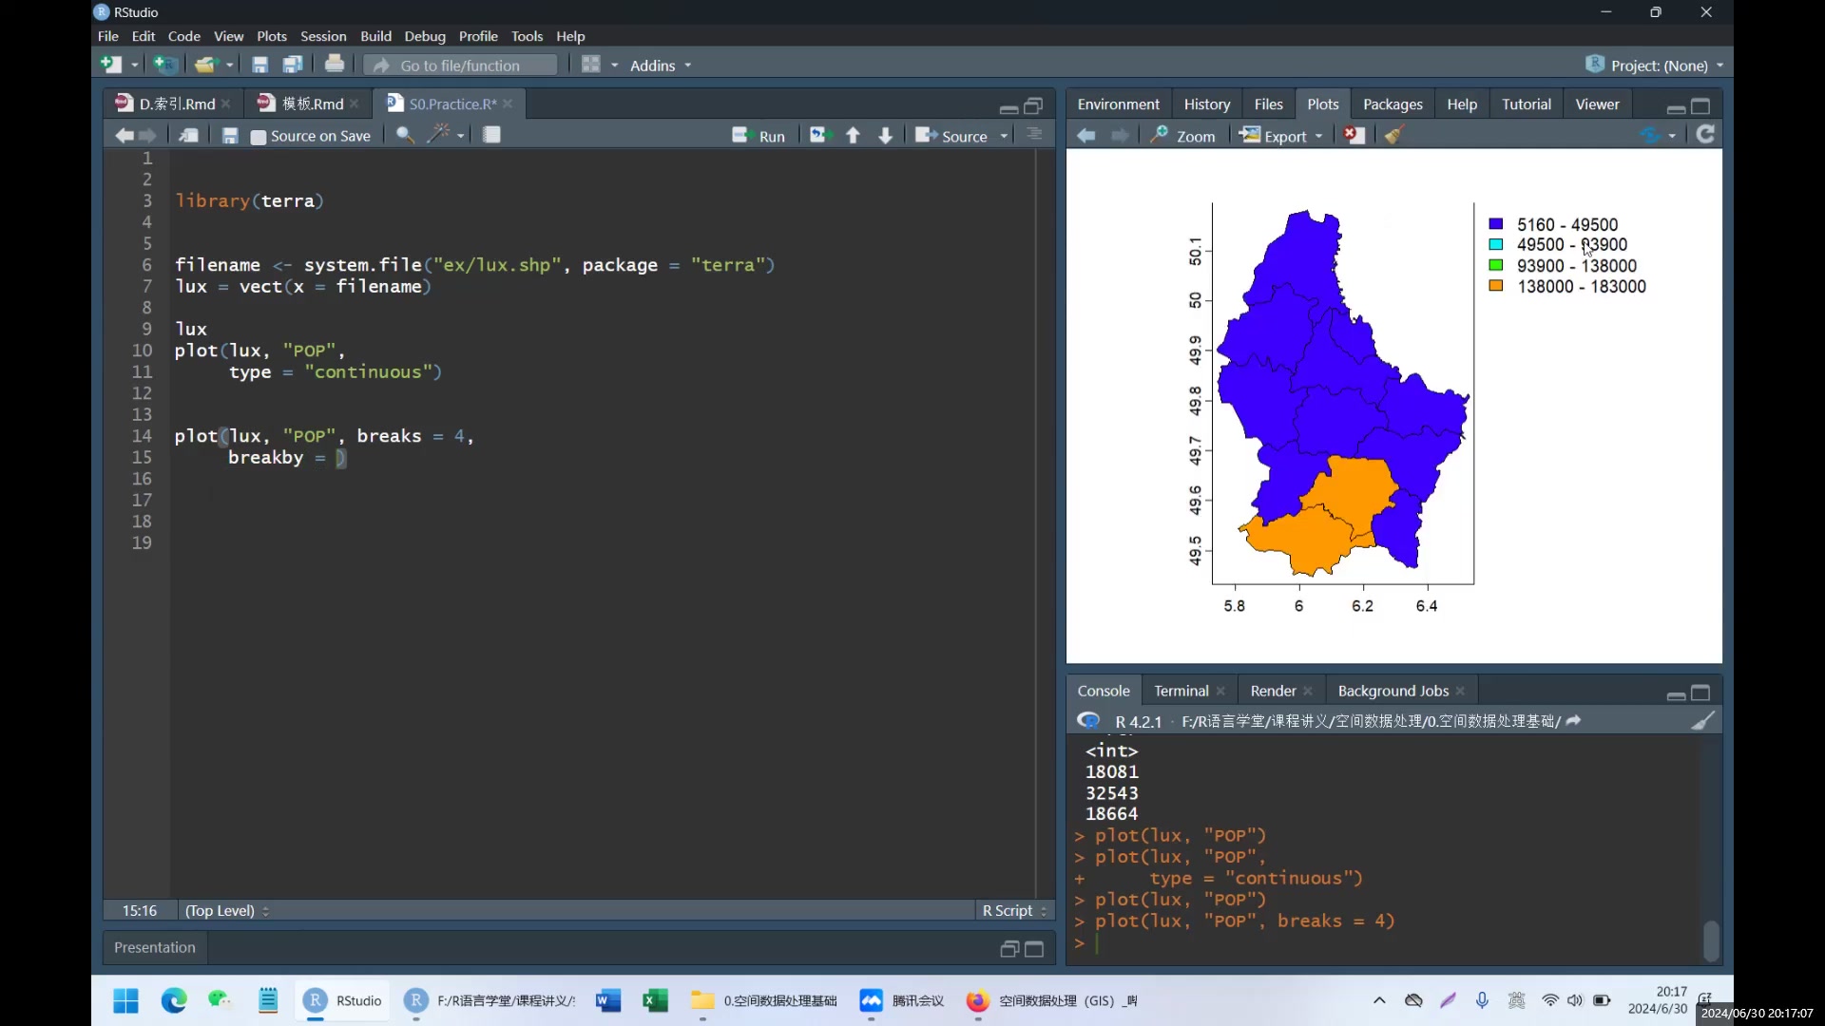The width and height of the screenshot is (1825, 1026).
Task: Open the Export dropdown menu
Action: [1283, 136]
